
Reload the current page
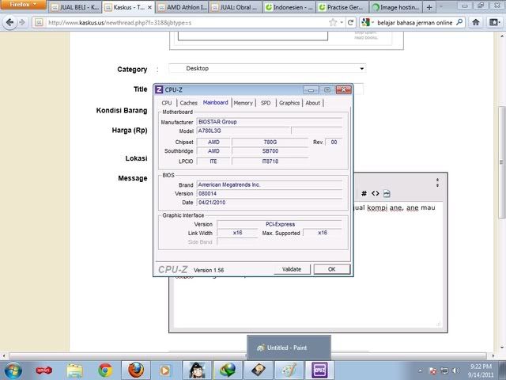pyautogui.click(x=350, y=22)
